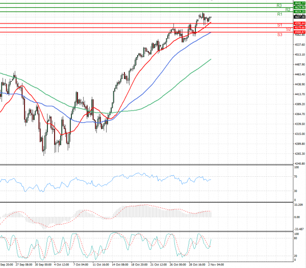
Task: Click the 28 Oct 16:00 time label
Action: coord(197,264)
